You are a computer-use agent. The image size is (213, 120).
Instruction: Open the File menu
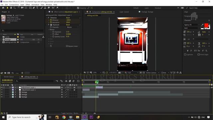pyautogui.click(x=2, y=5)
